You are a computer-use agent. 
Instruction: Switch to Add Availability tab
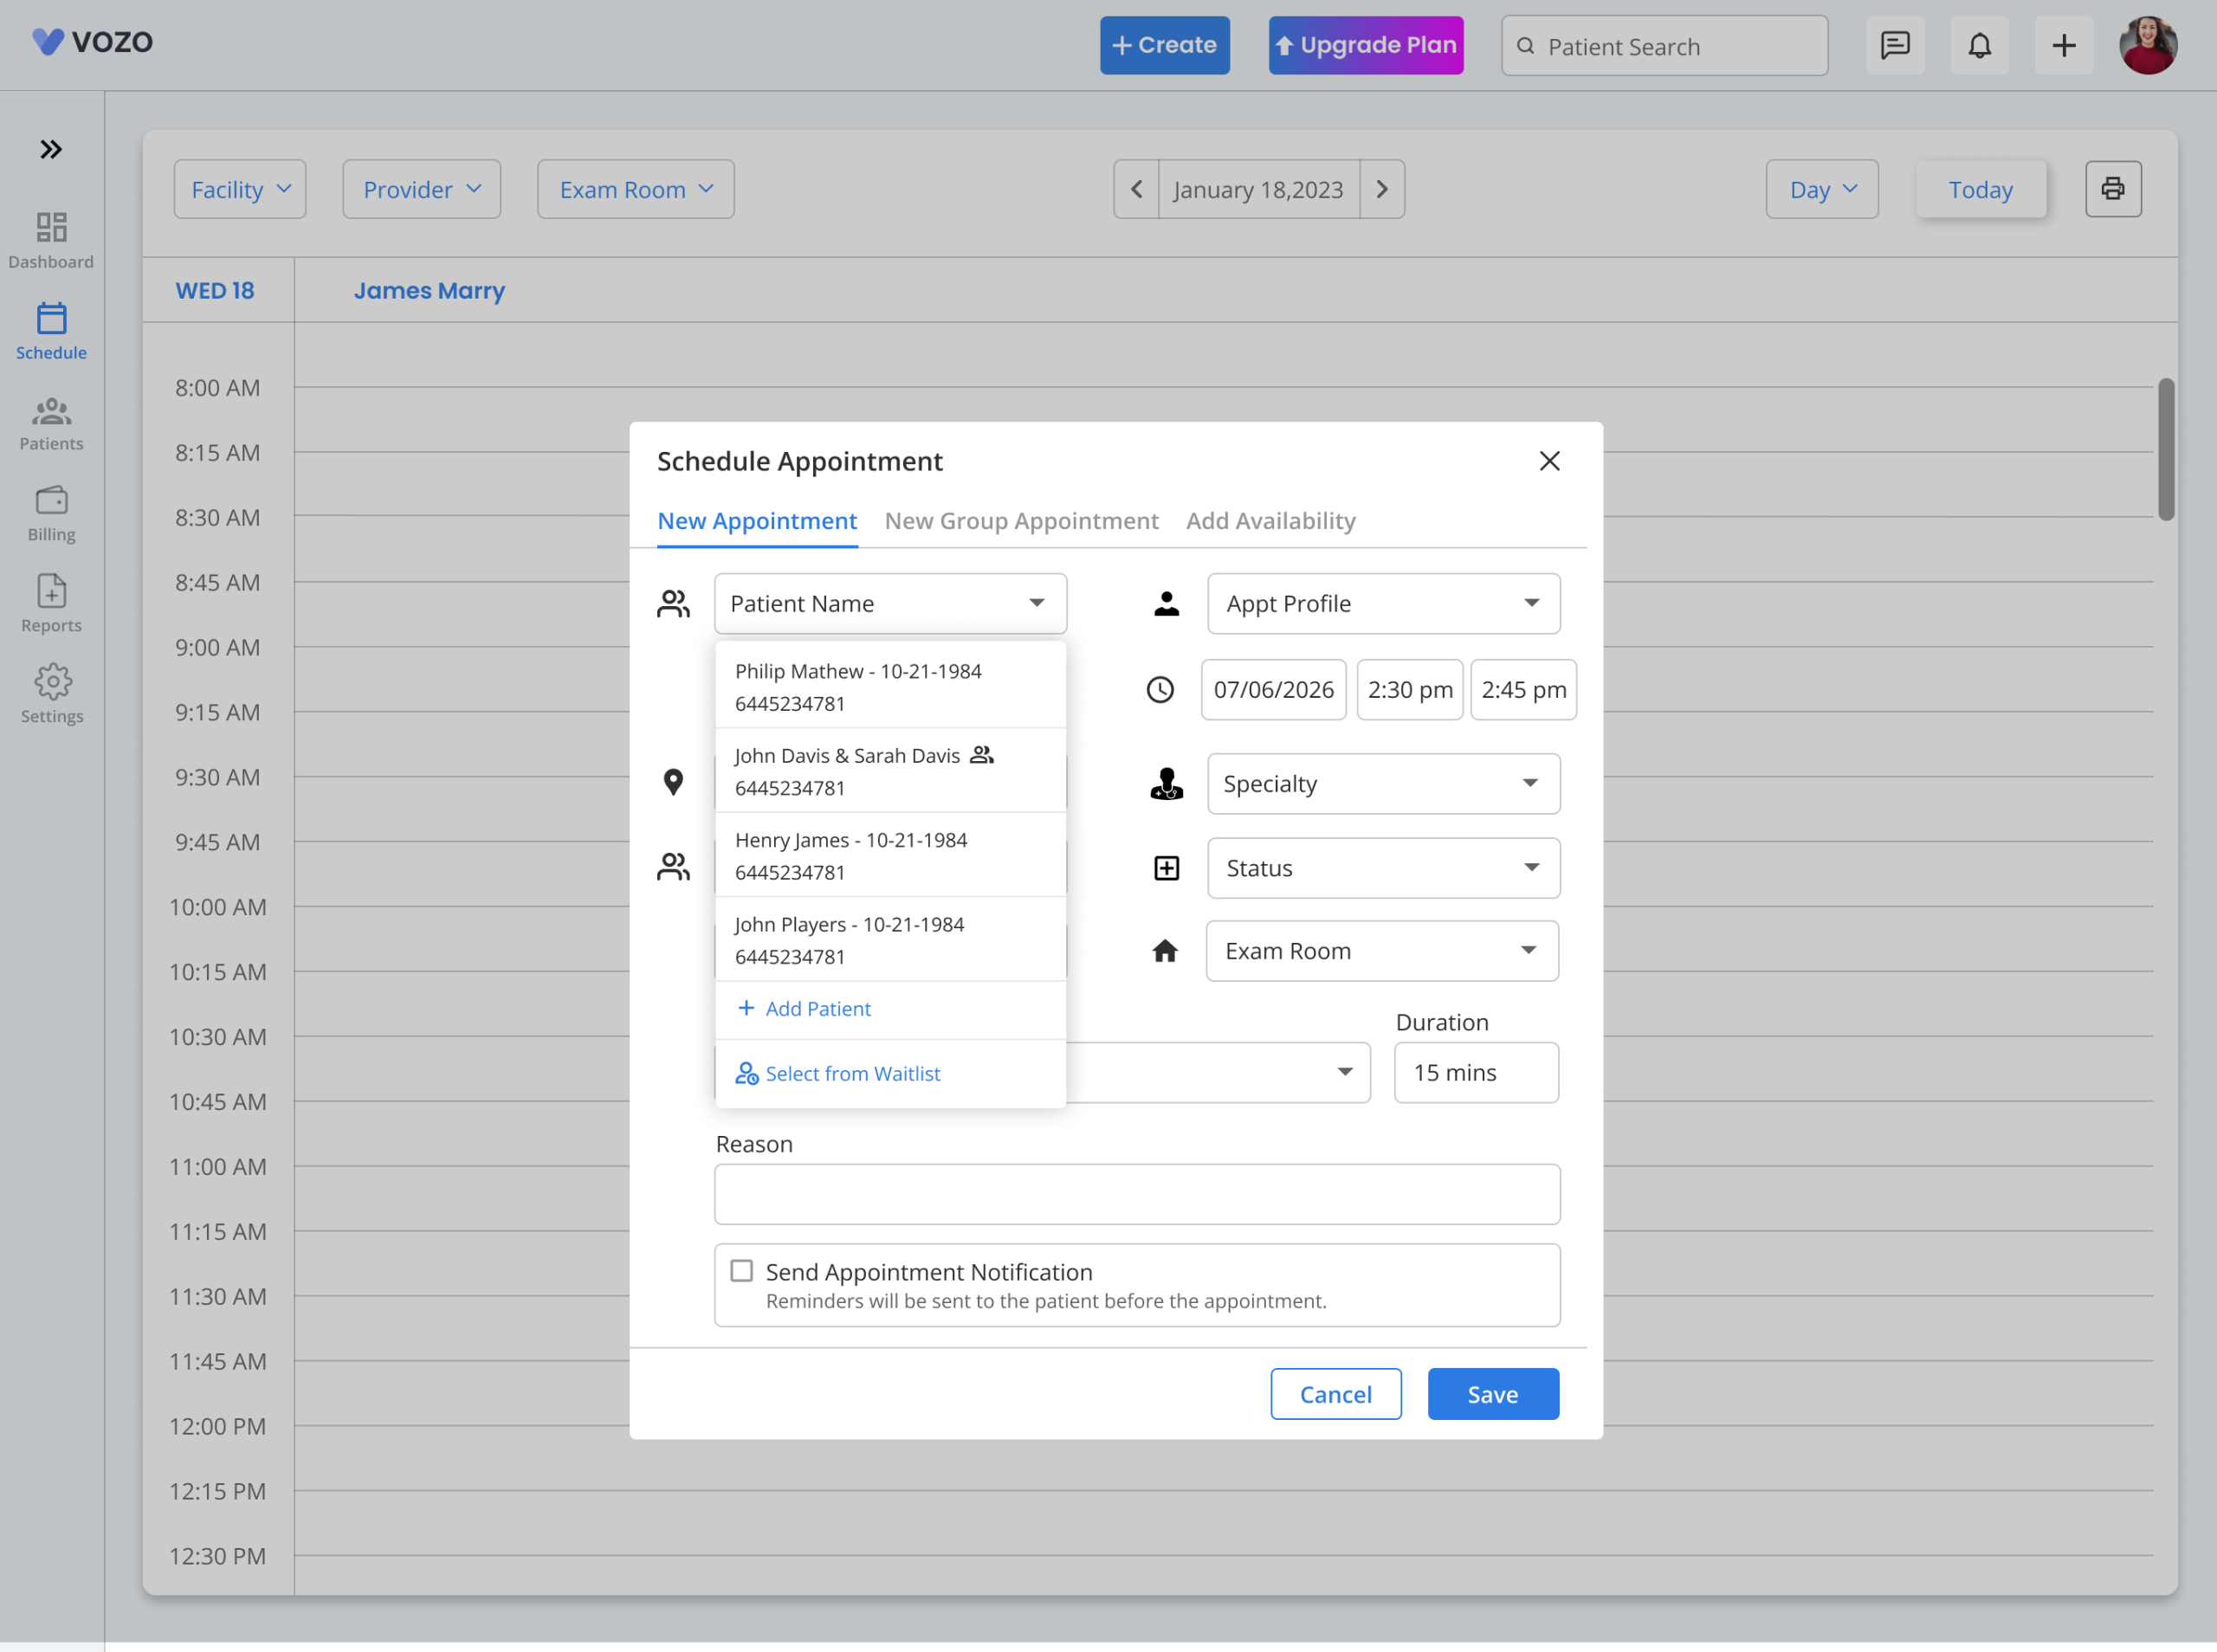pos(1270,521)
